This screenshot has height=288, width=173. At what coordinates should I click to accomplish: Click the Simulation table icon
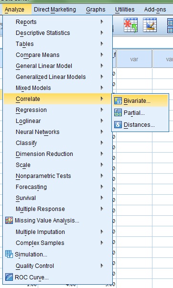click(x=9, y=254)
